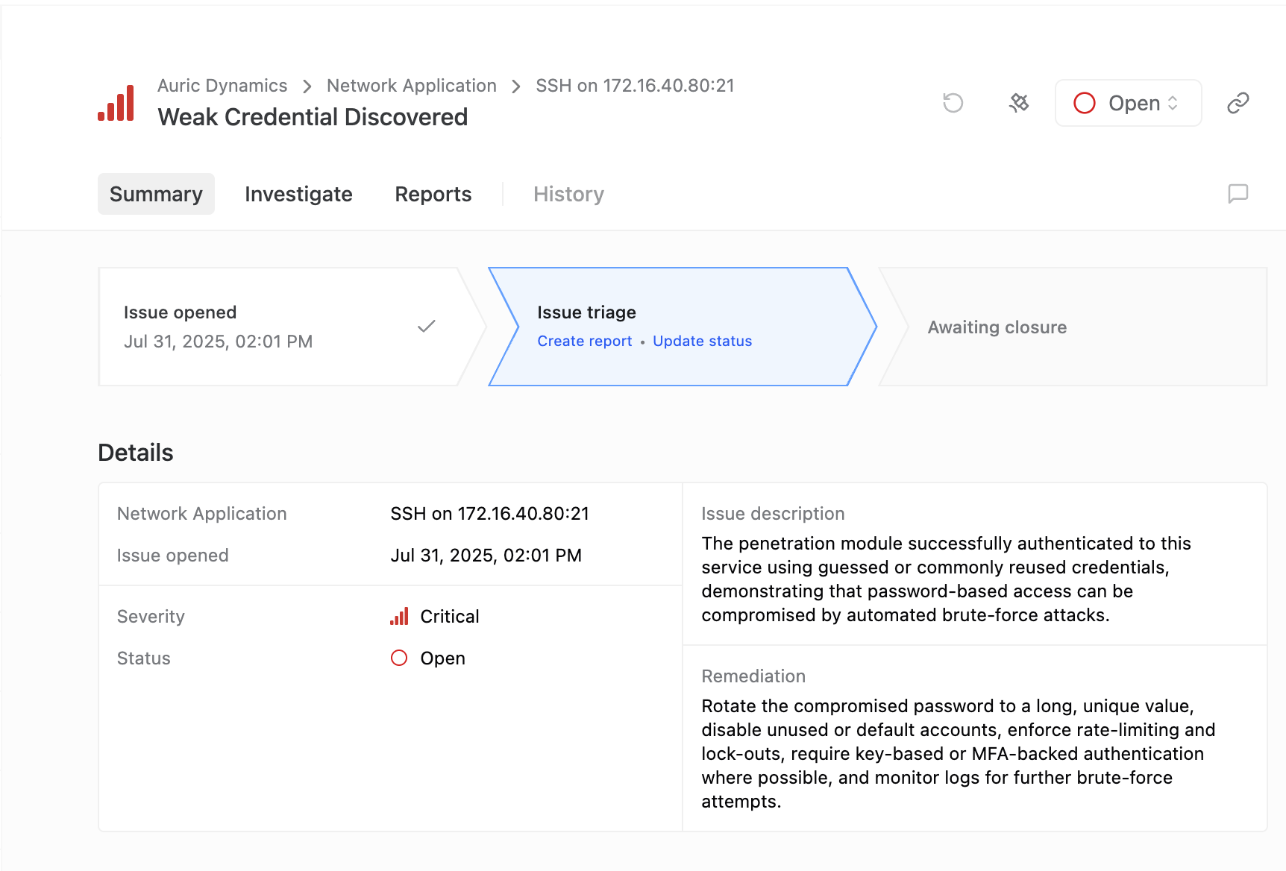Switch to the Investigate tab
Viewport: 1286px width, 871px height.
tap(298, 194)
